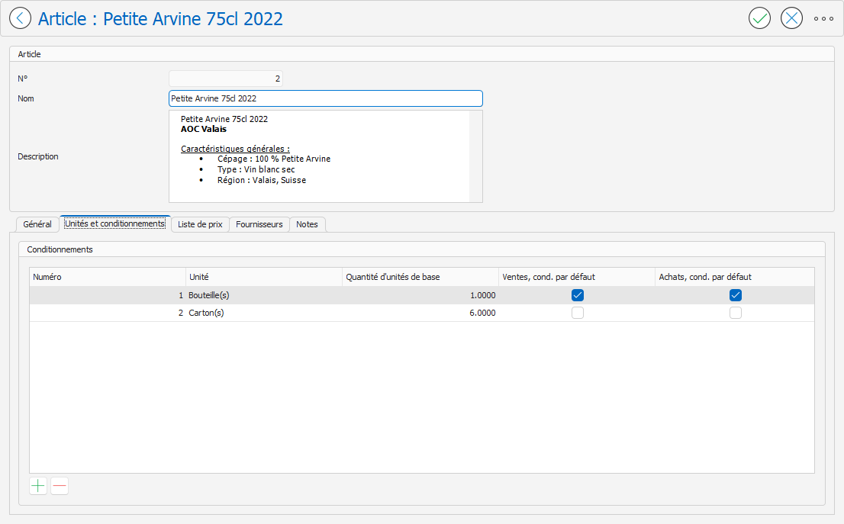Uncheck Ventes default for Bouteille(s)
This screenshot has height=524, width=844.
[x=578, y=295]
